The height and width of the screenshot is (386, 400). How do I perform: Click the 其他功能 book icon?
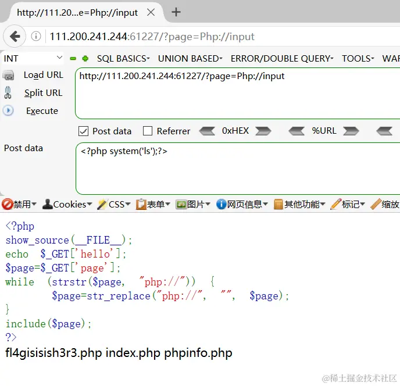[278, 204]
